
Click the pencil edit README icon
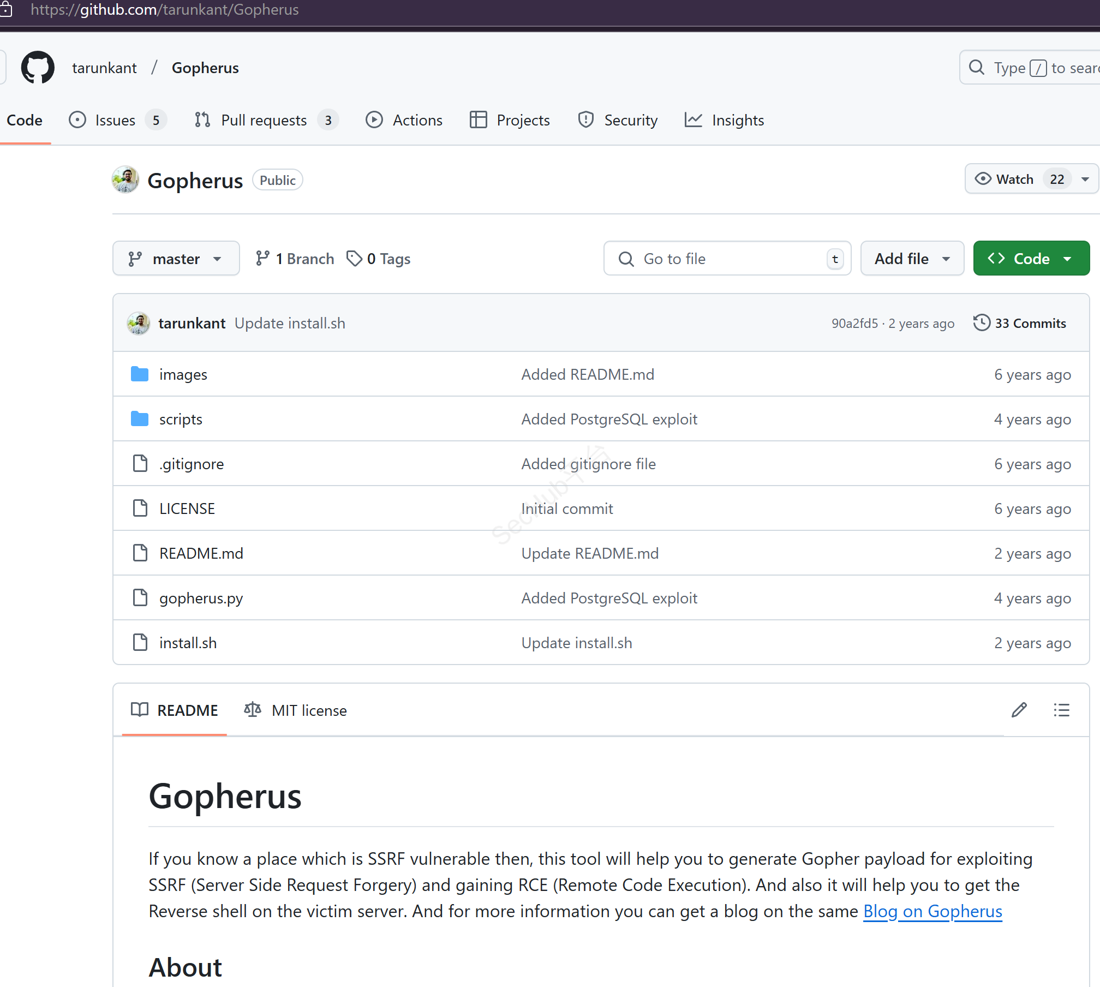[x=1019, y=710]
